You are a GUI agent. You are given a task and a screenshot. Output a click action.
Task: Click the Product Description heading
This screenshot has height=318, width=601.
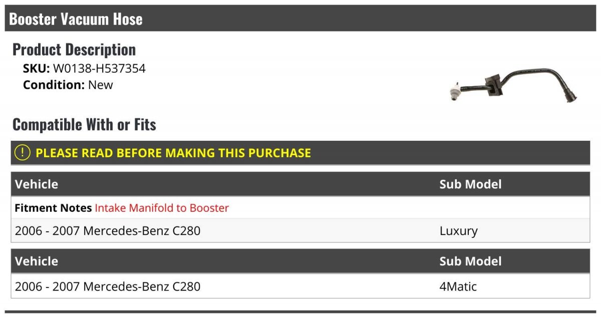pyautogui.click(x=74, y=50)
